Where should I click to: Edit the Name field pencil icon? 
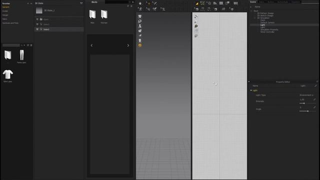pyautogui.click(x=315, y=86)
